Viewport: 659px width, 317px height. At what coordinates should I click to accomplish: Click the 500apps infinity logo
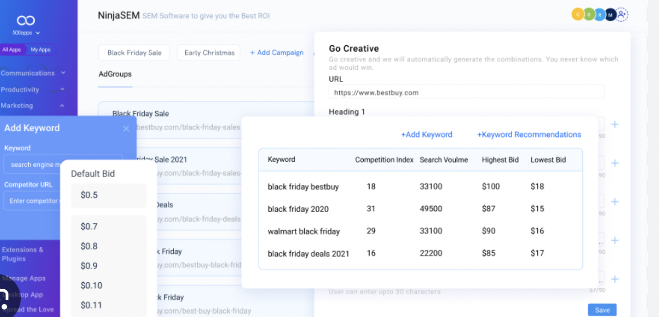[26, 20]
